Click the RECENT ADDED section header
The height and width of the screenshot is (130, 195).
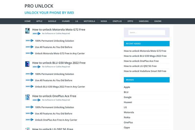[x=147, y=44]
